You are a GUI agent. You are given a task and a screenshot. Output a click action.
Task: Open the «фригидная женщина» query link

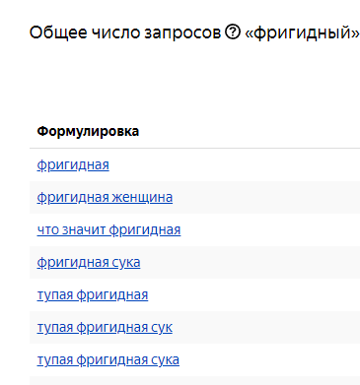105,197
